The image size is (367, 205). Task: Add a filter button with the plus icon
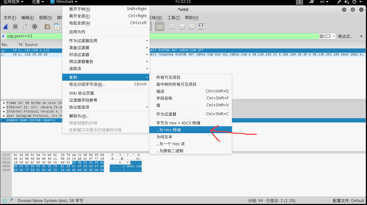tap(361, 36)
